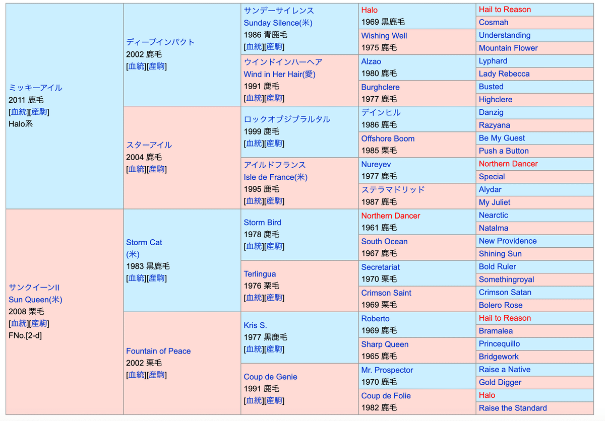Click the red Northern Dancer link above 1961

[x=390, y=216]
